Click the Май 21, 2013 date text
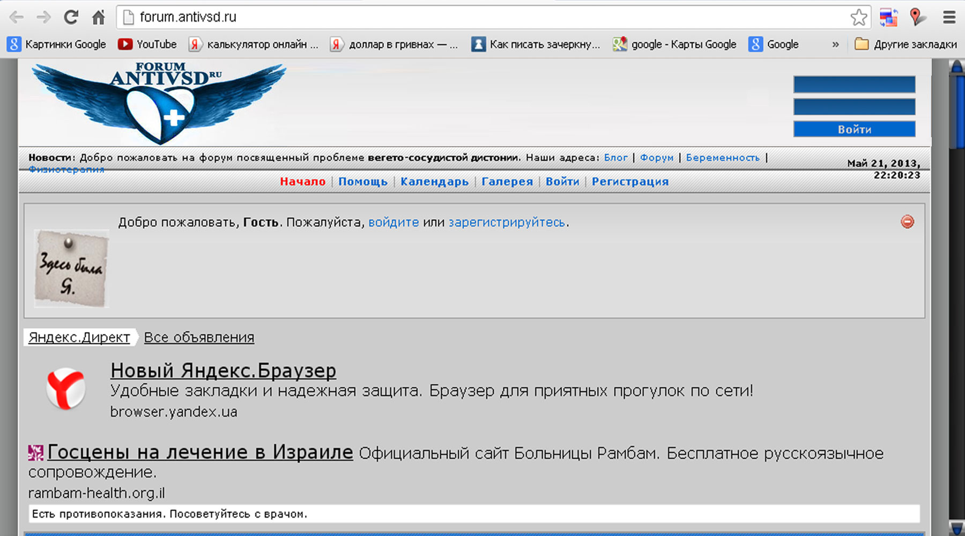 click(884, 163)
